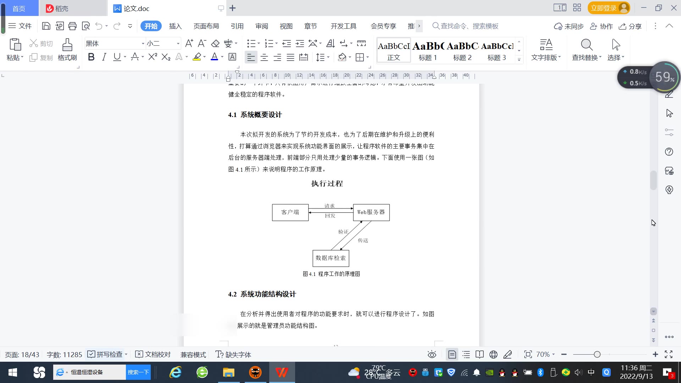Click the eye protection mode icon
Screen dimensions: 681x383
point(432,354)
